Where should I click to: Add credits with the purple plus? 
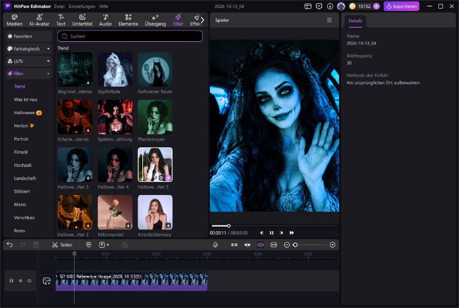pyautogui.click(x=376, y=6)
